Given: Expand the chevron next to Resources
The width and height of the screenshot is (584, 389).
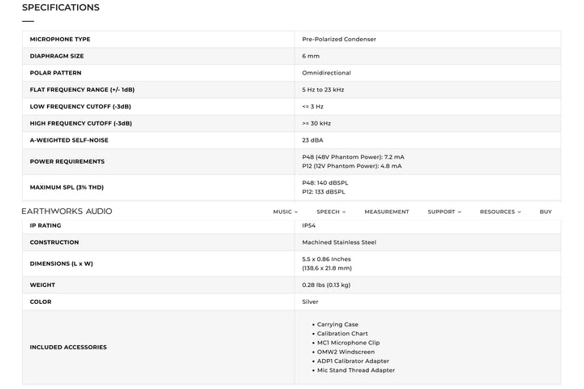Looking at the screenshot, I should 520,212.
